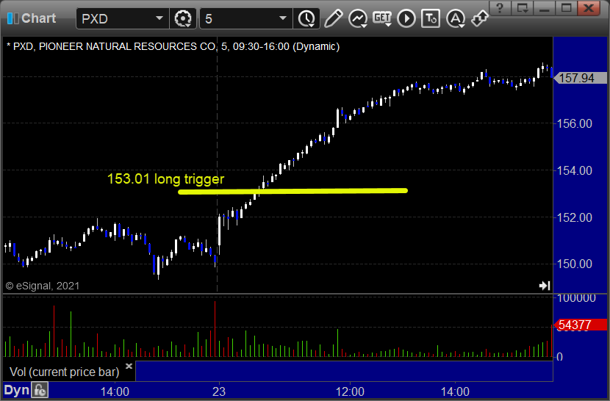
Task: Click the circled A alerts icon
Action: (x=455, y=18)
